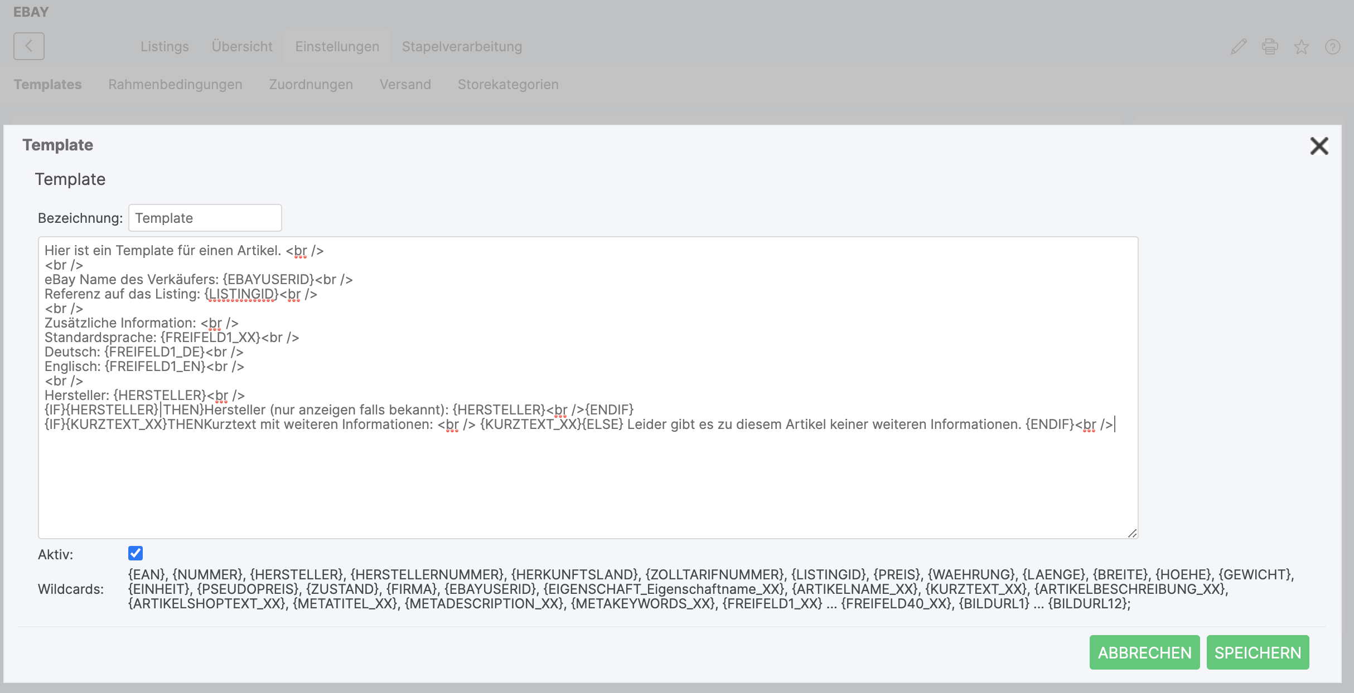Click the pencil edit icon

[x=1239, y=47]
